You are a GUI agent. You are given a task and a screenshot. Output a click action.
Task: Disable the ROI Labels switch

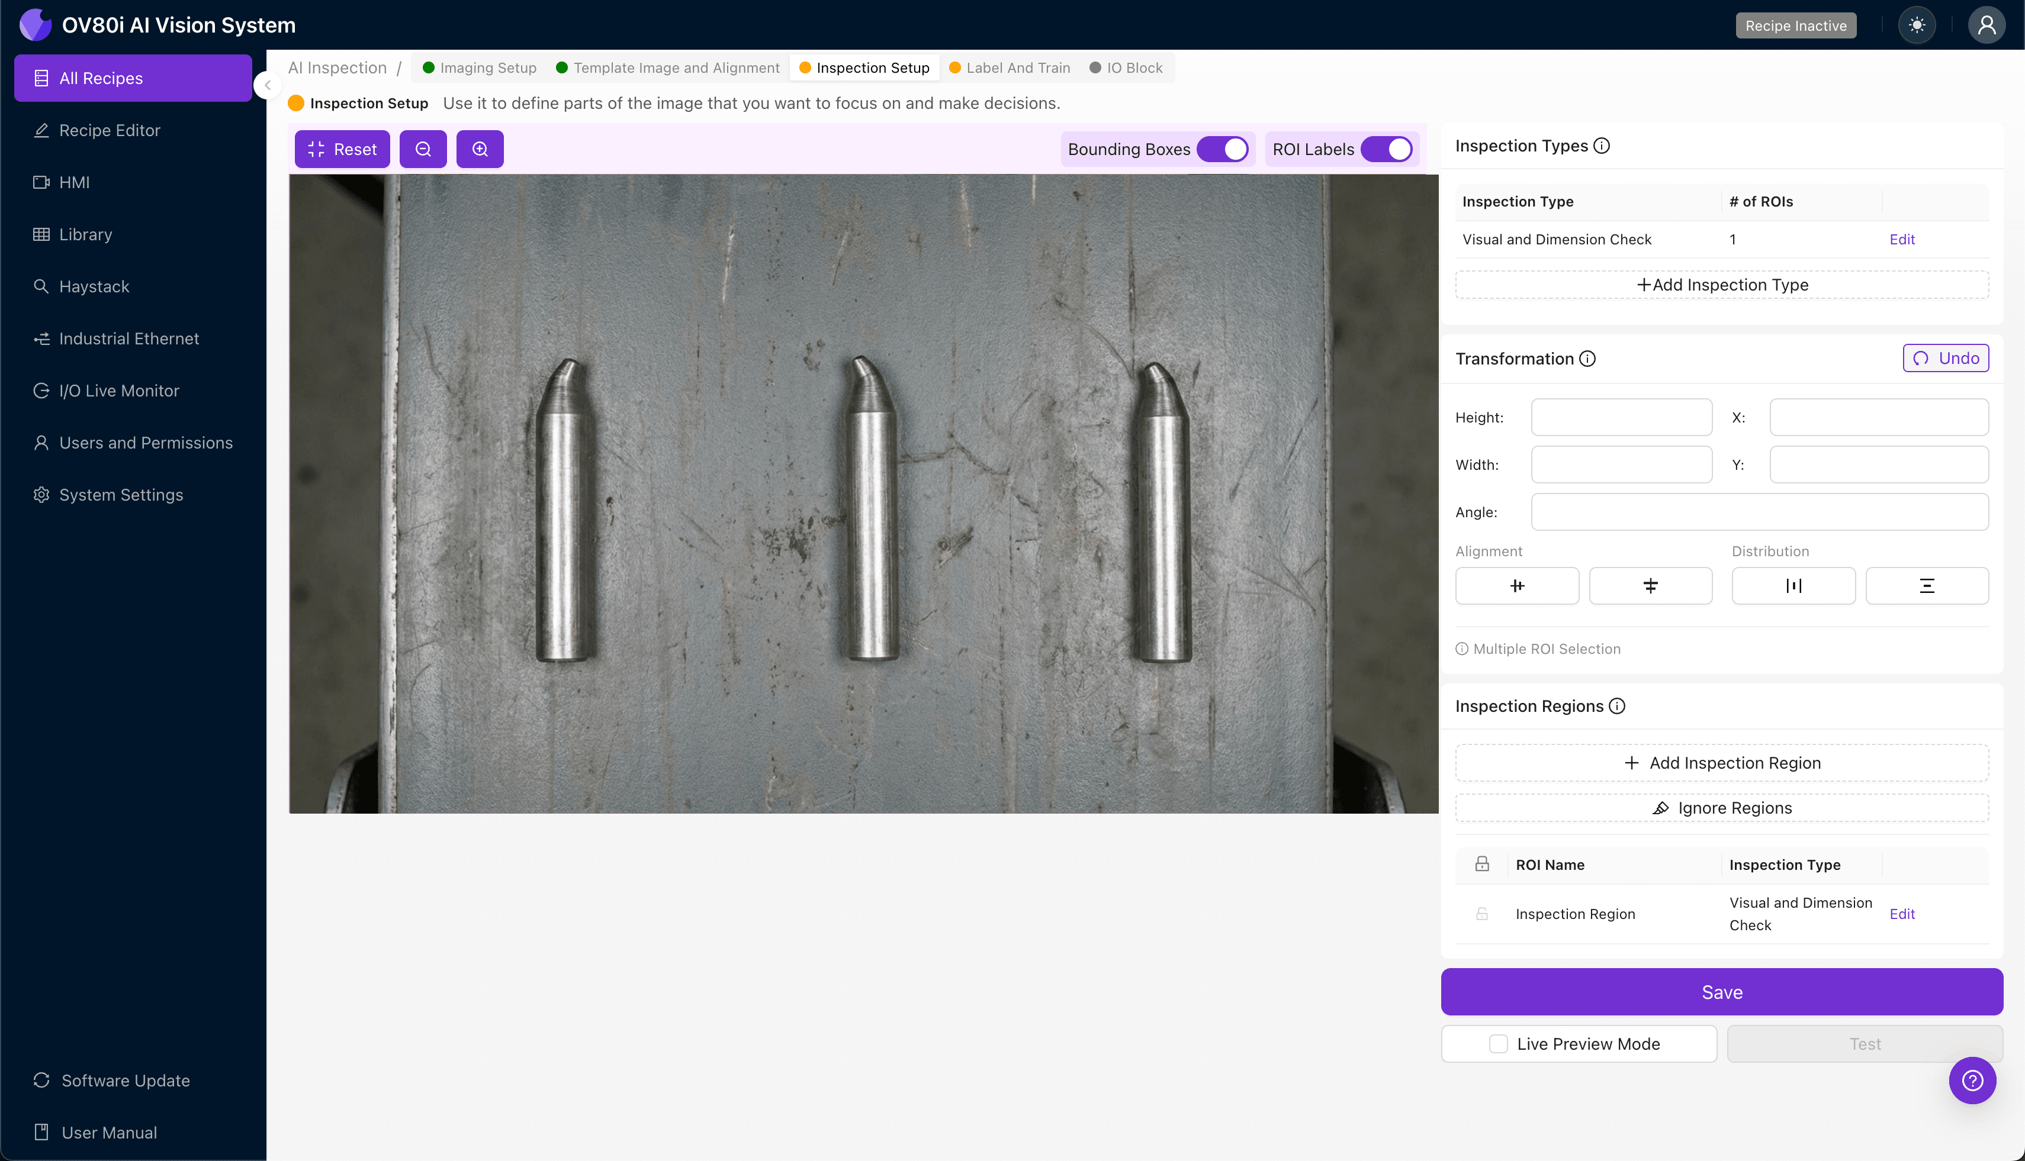(1387, 149)
